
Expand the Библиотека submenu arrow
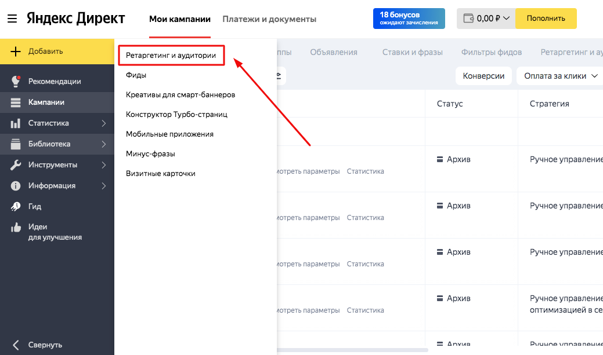103,144
